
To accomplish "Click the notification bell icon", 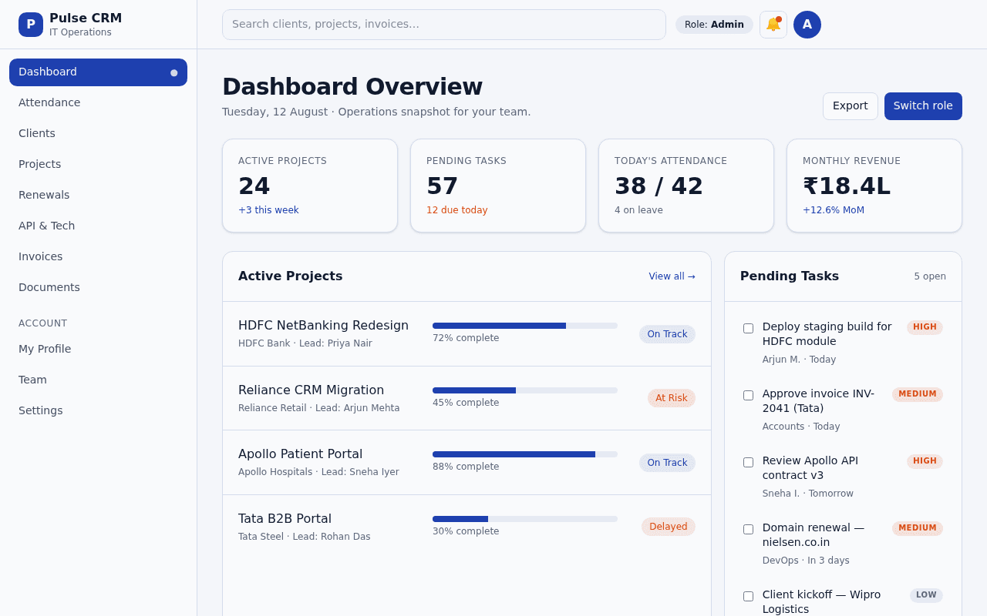I will [773, 25].
